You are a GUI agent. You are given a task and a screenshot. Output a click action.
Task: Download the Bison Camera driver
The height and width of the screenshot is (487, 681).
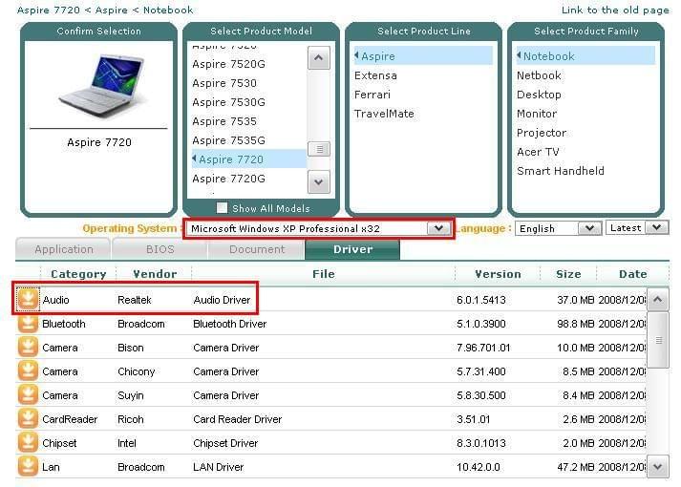[29, 348]
